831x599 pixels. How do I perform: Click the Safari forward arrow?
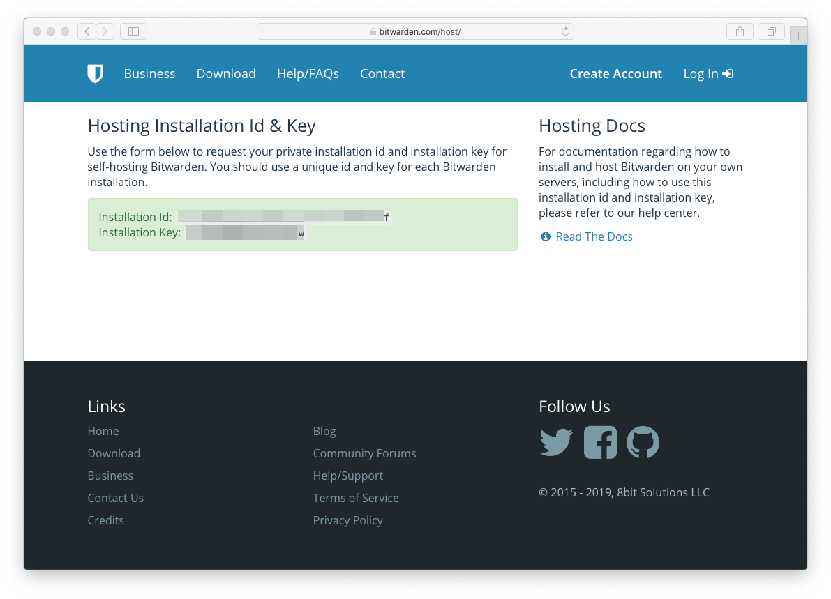(x=105, y=31)
